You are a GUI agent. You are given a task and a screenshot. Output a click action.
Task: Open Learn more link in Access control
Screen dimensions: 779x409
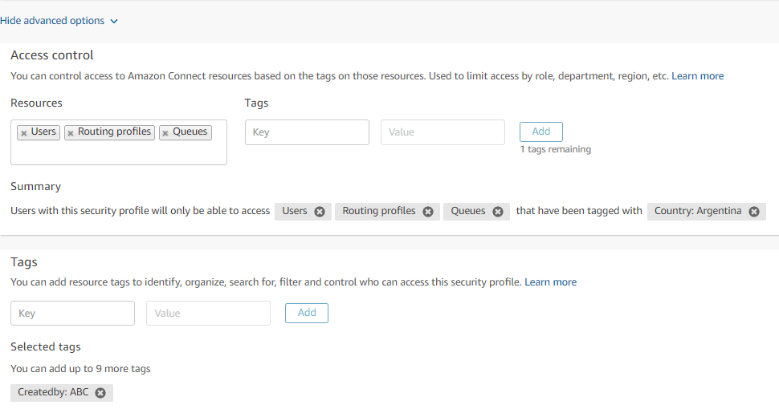coord(697,76)
